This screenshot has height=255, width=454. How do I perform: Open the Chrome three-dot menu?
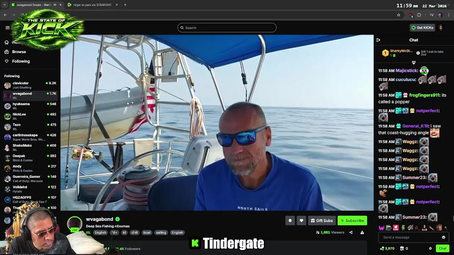click(449, 15)
